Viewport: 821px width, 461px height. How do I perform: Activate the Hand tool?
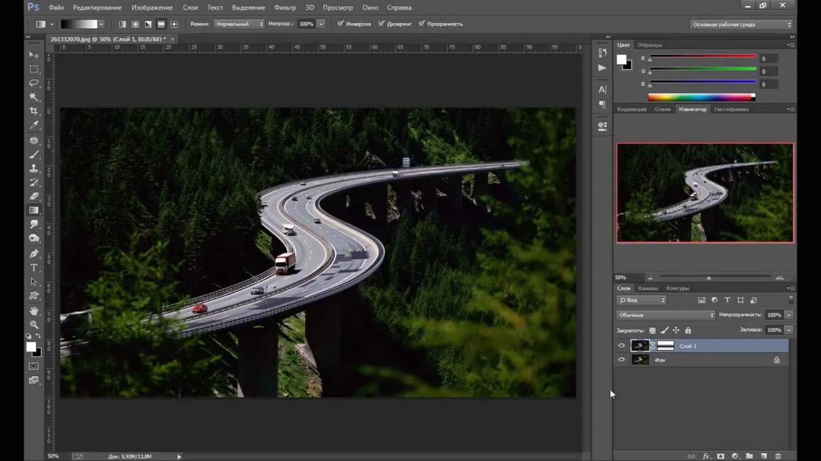click(x=34, y=311)
